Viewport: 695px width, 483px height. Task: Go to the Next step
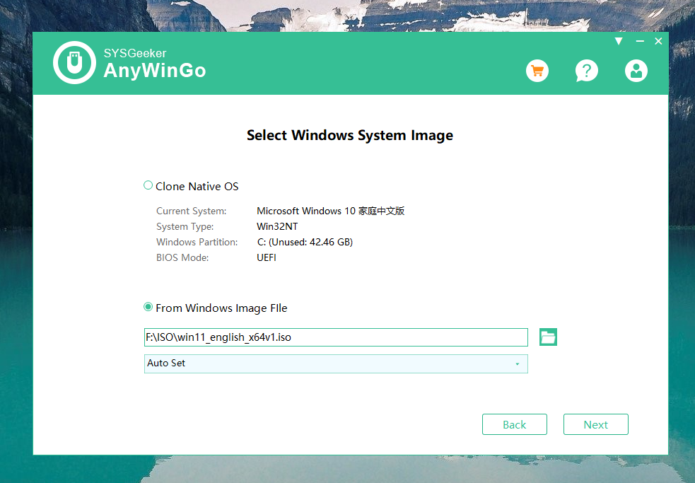[596, 424]
